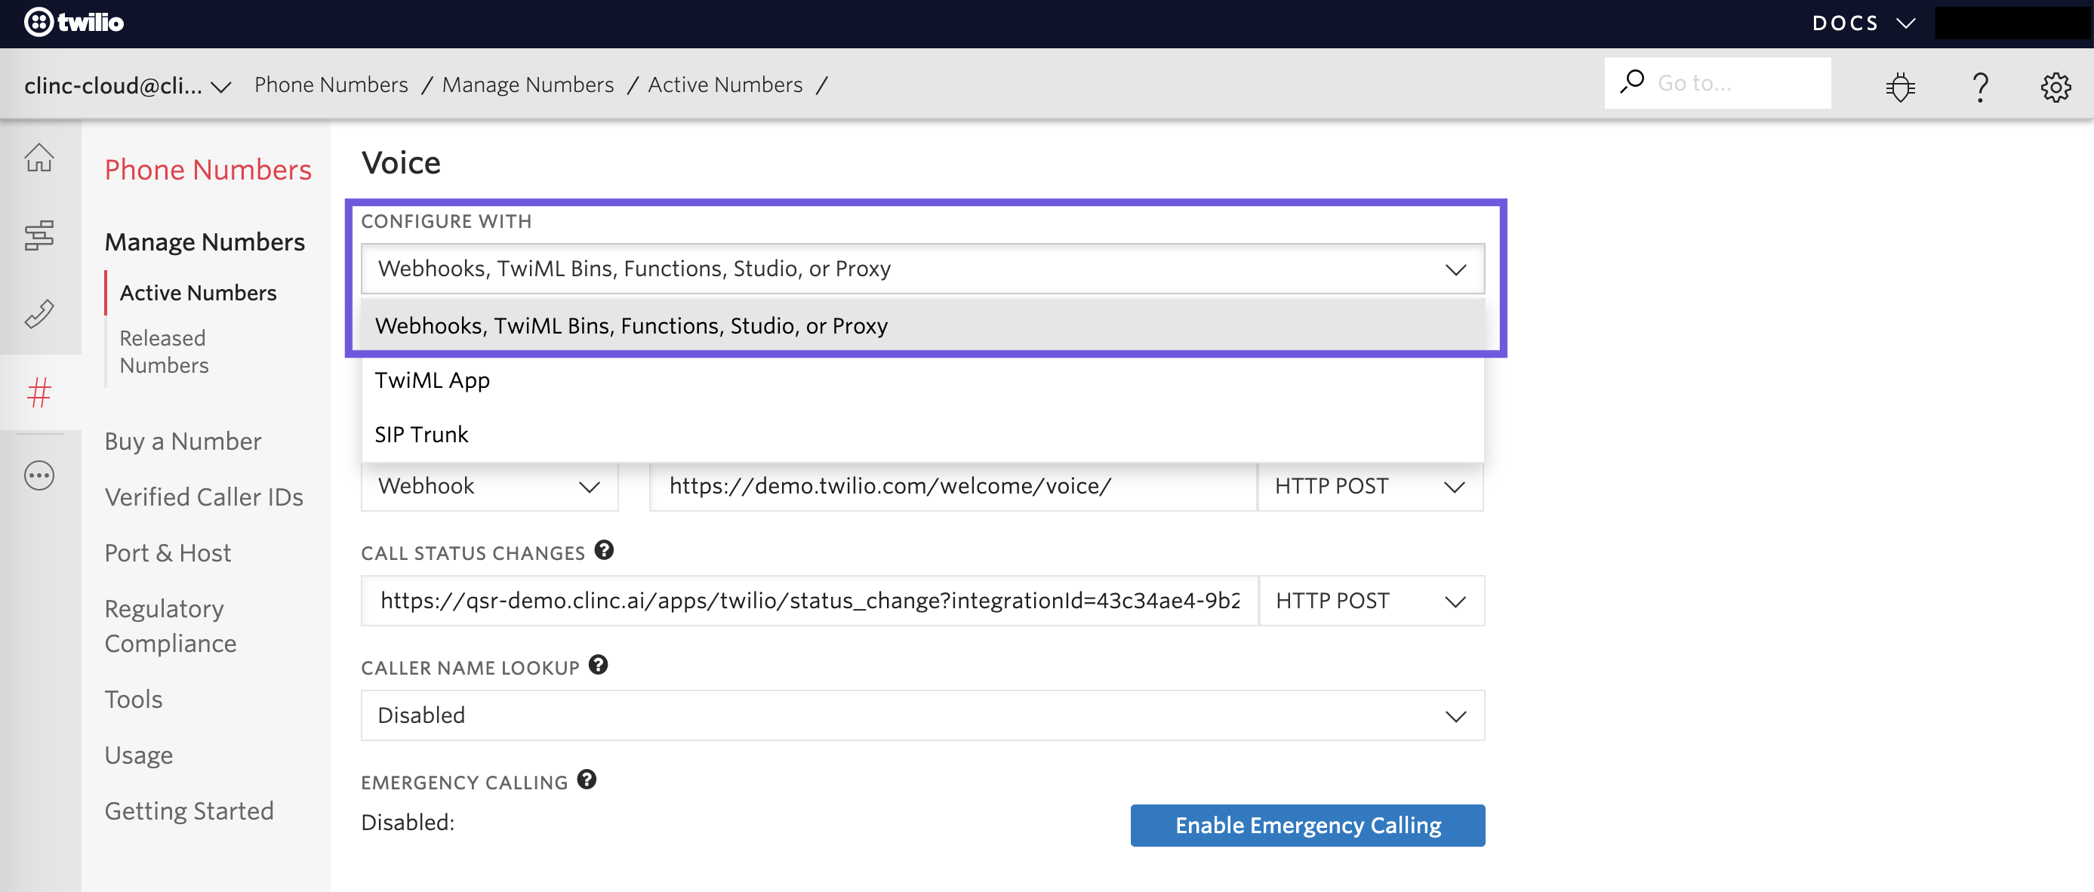Focus the Go to search field

pyautogui.click(x=1717, y=83)
